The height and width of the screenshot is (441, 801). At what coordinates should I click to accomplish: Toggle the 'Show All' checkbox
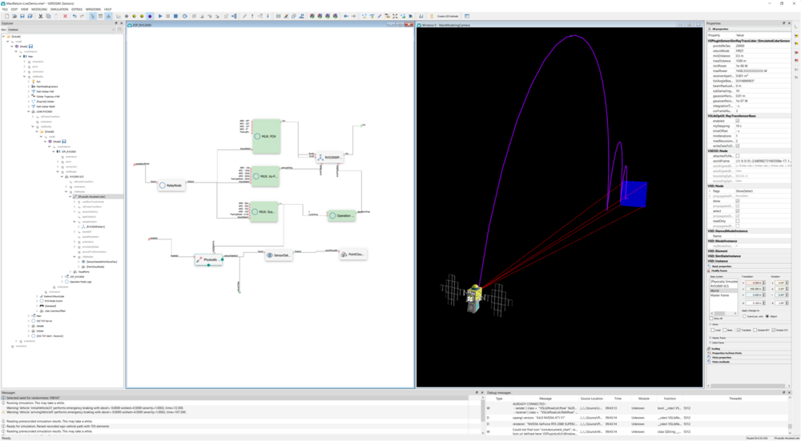tap(713, 319)
